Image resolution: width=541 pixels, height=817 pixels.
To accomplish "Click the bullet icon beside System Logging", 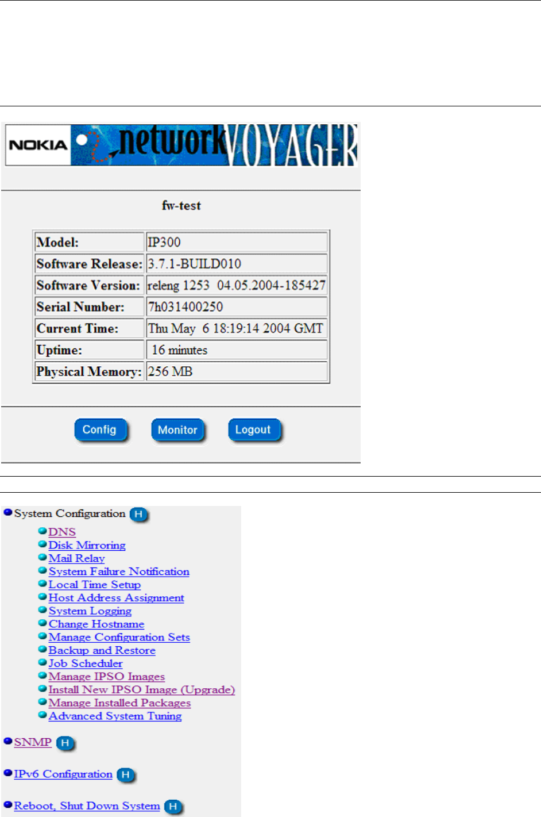I will (42, 610).
